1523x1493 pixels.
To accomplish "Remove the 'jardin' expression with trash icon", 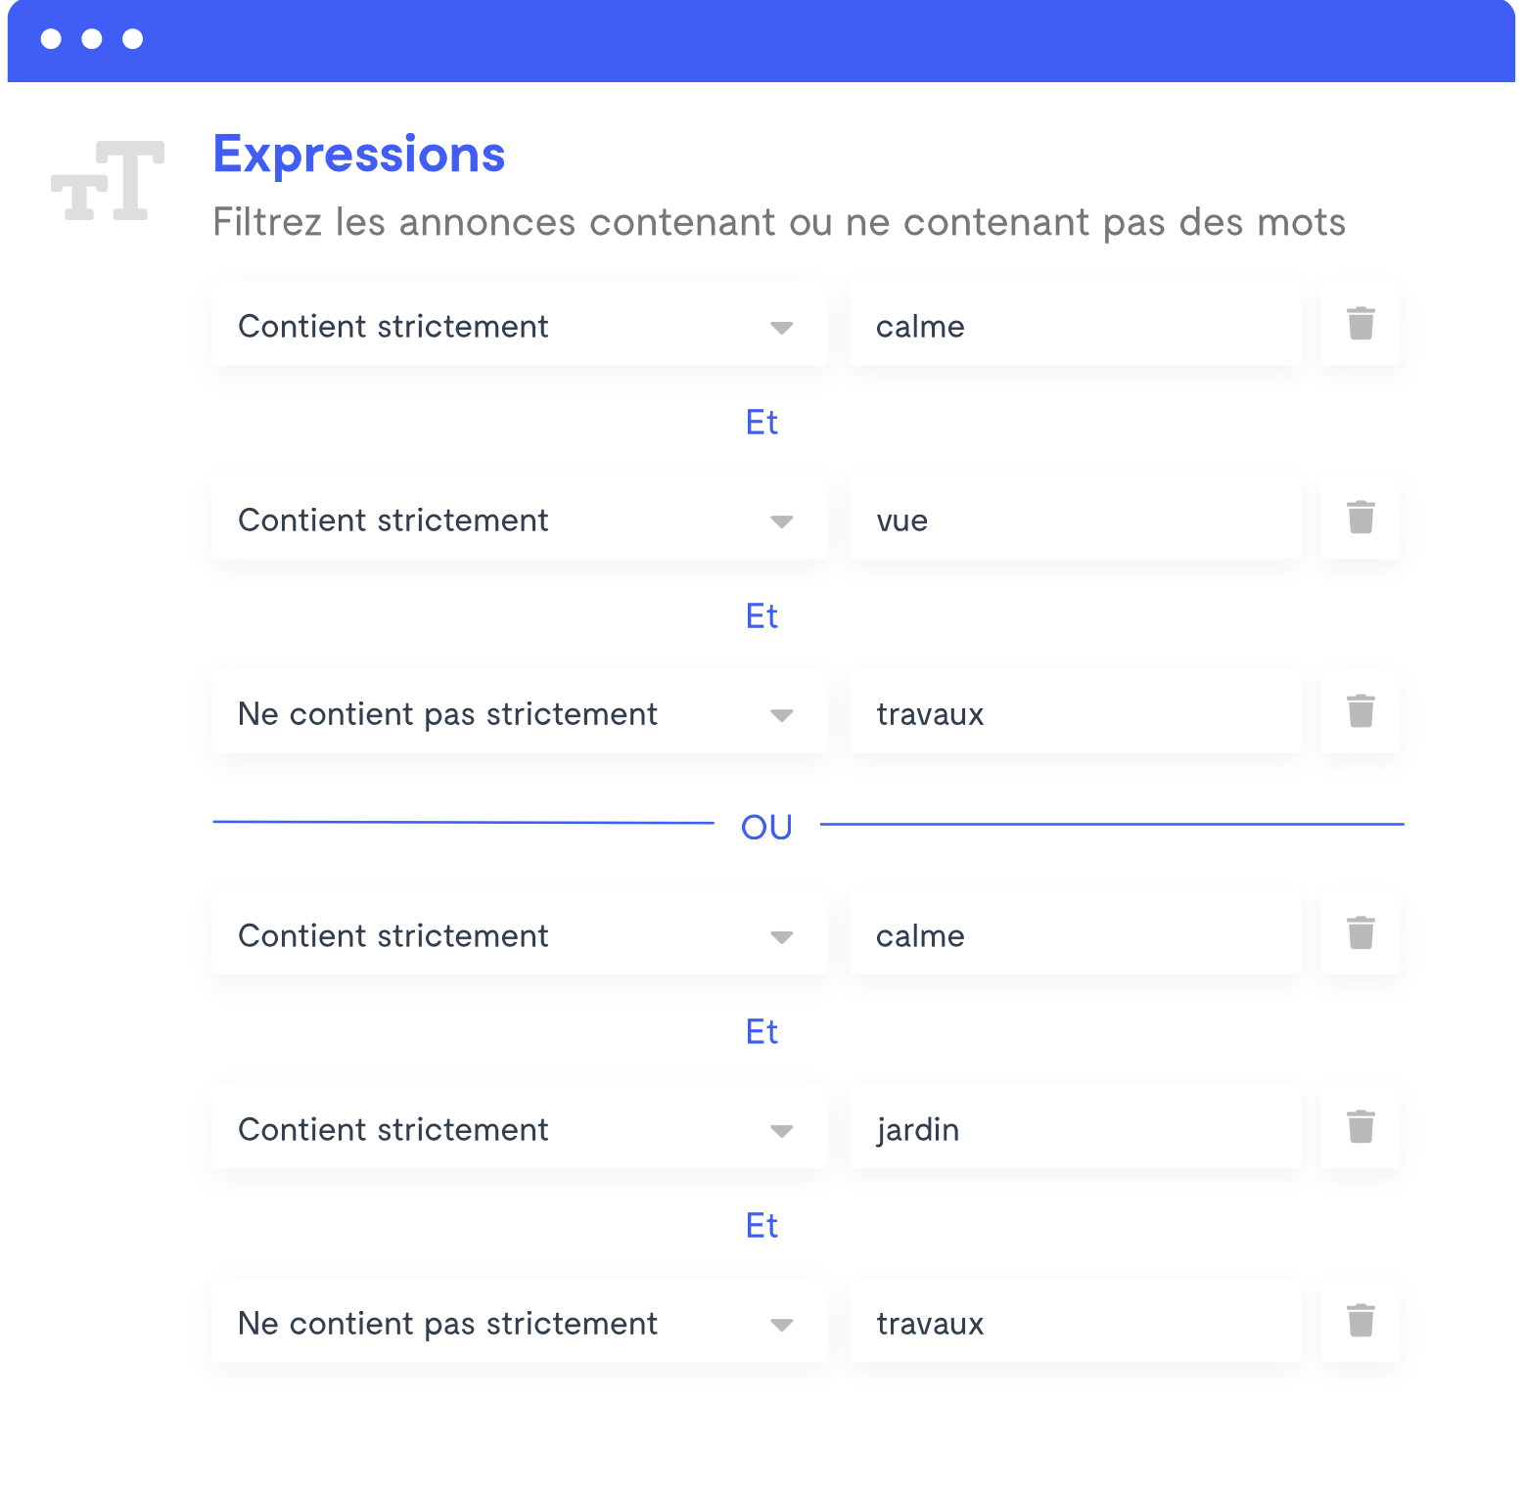I will coord(1361,1128).
